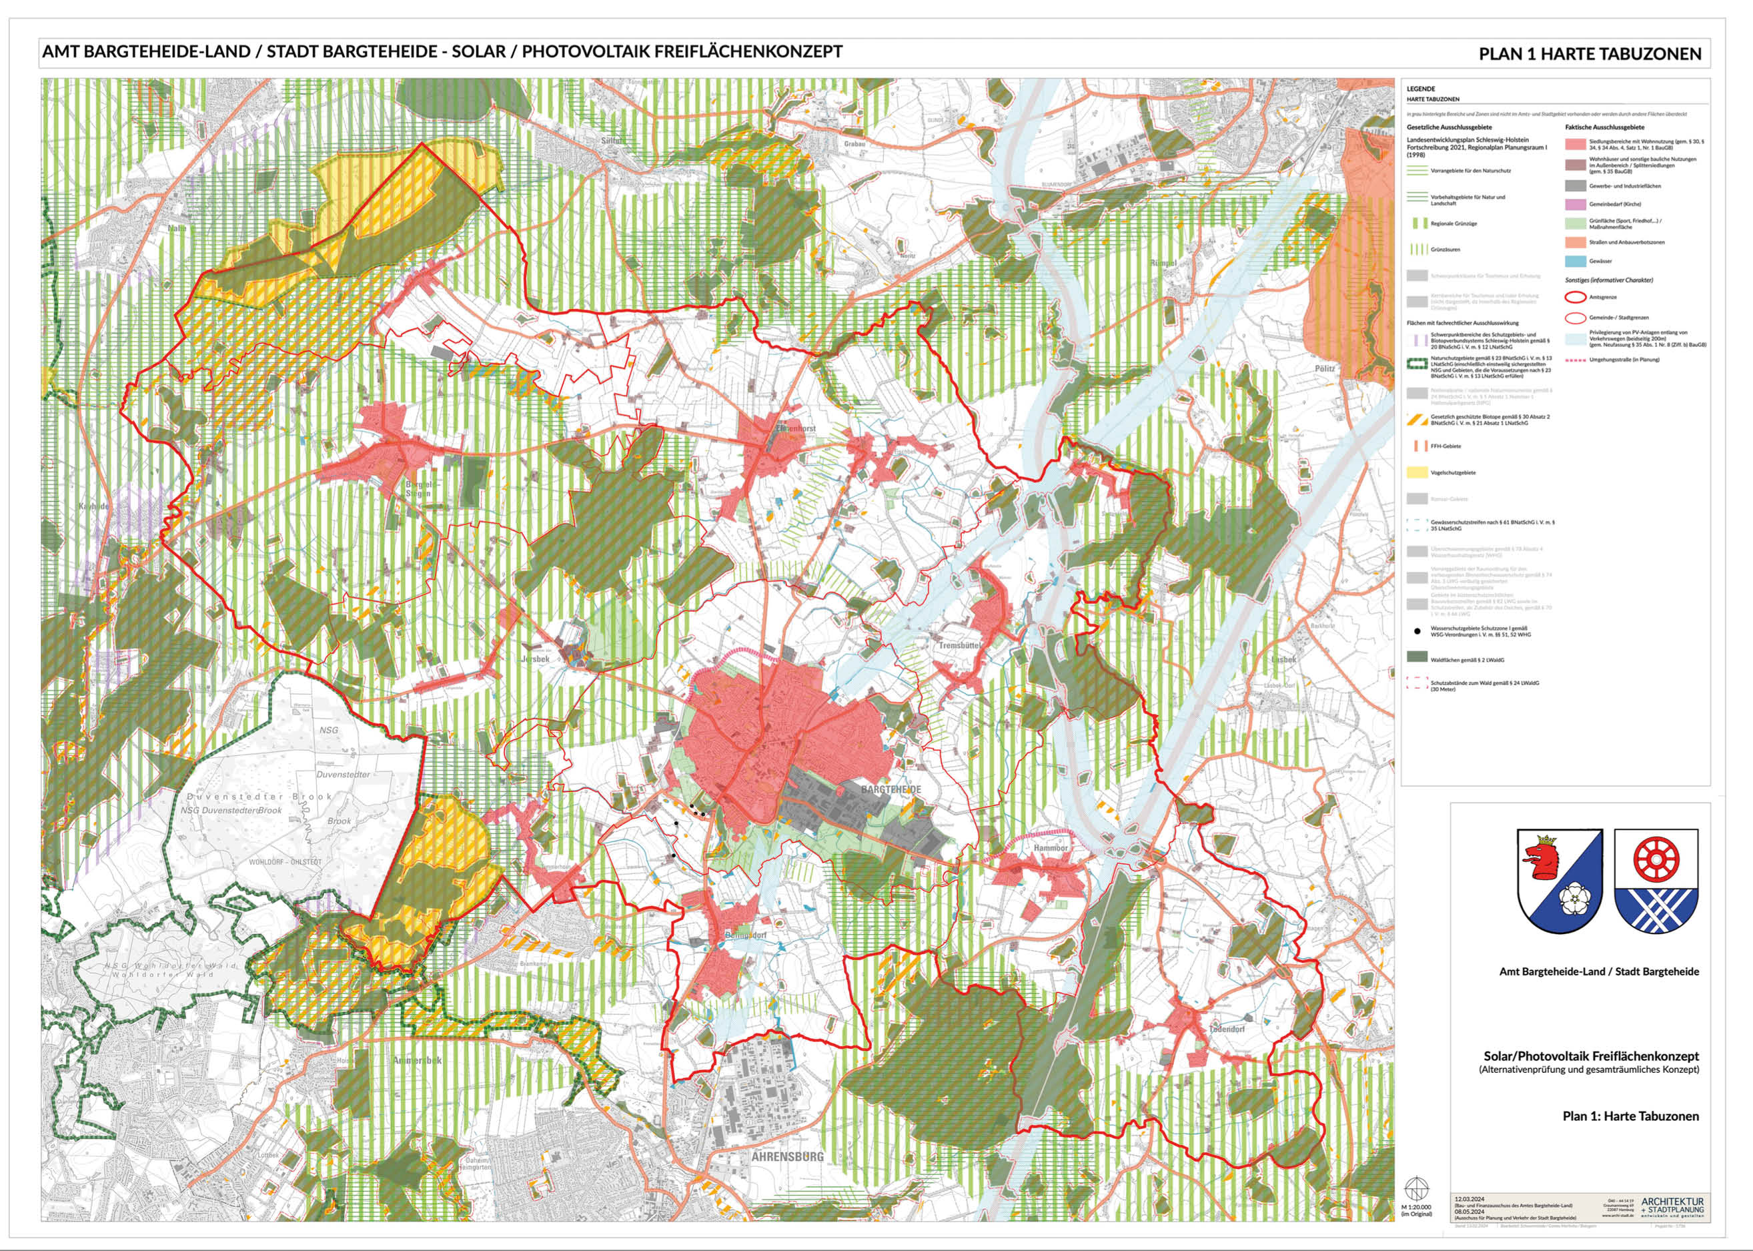Click the Siedlungsbereiche mit Wohnnutzung red swatch

point(1575,144)
